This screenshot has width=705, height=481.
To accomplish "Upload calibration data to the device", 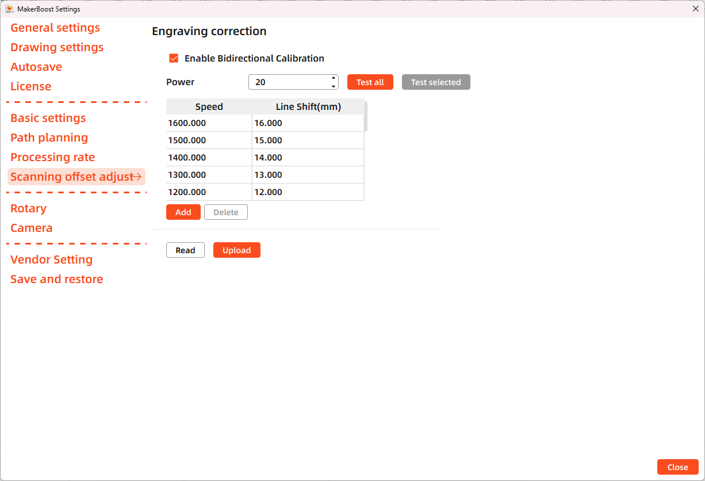I will tap(236, 250).
